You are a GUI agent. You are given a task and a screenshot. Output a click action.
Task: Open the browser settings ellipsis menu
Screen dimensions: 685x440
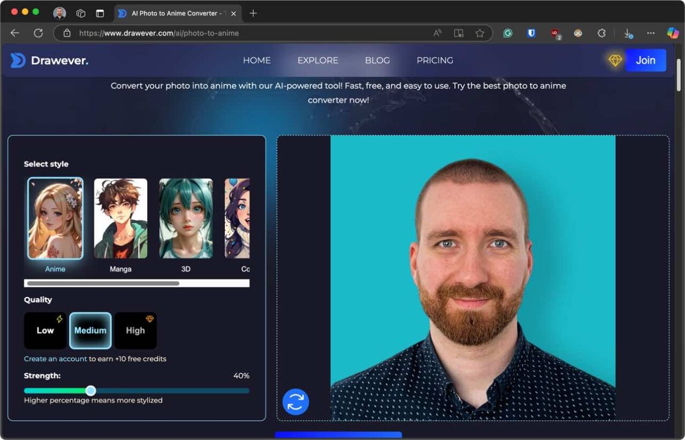click(x=651, y=33)
